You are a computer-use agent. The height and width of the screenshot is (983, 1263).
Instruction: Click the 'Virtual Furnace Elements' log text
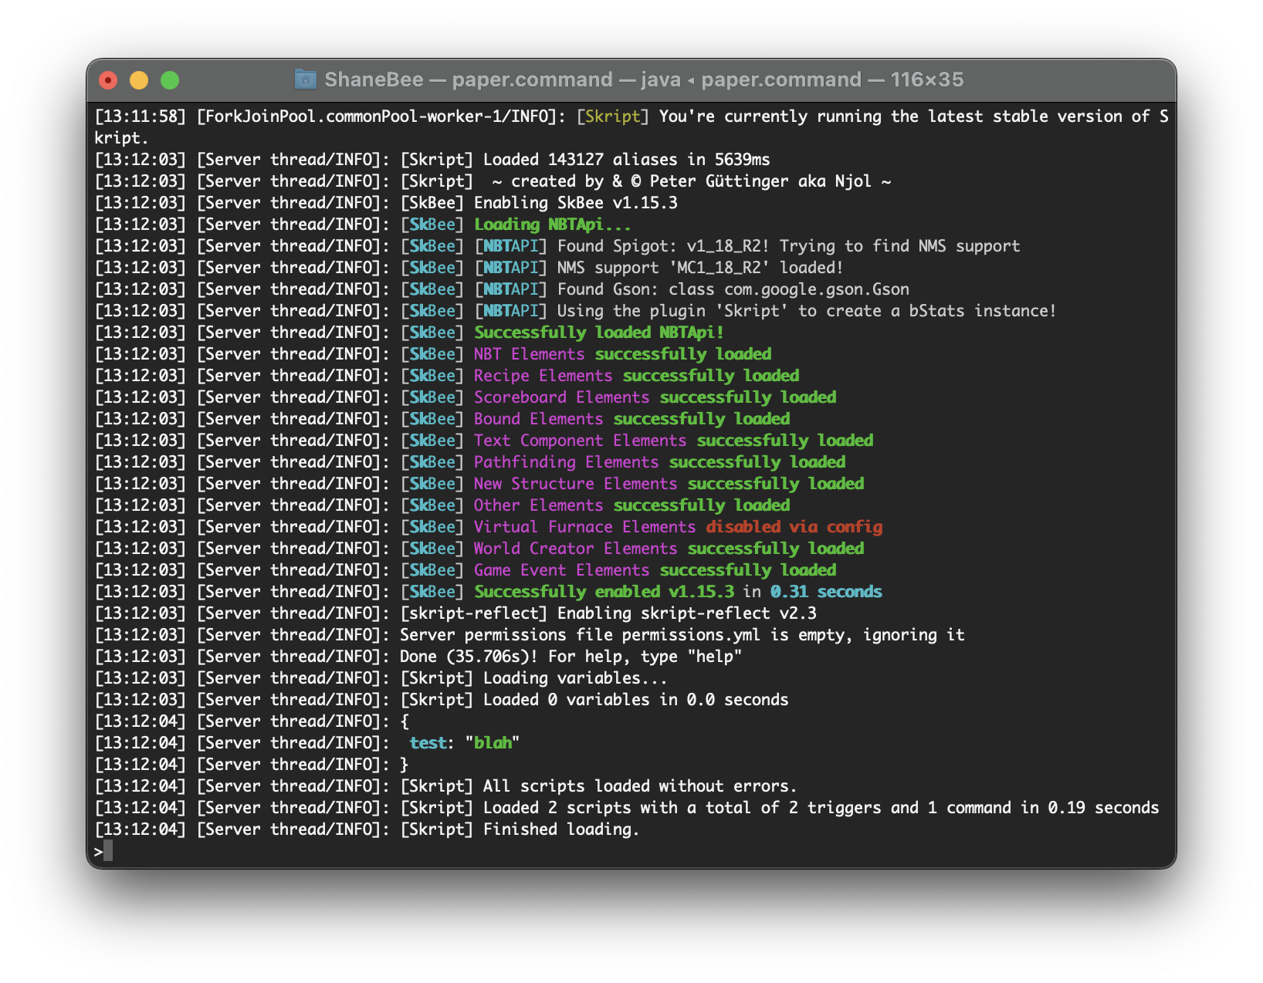(584, 527)
